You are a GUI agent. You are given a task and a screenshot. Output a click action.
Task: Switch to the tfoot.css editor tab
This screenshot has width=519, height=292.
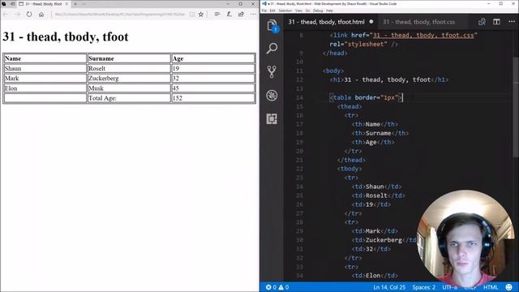pos(418,22)
